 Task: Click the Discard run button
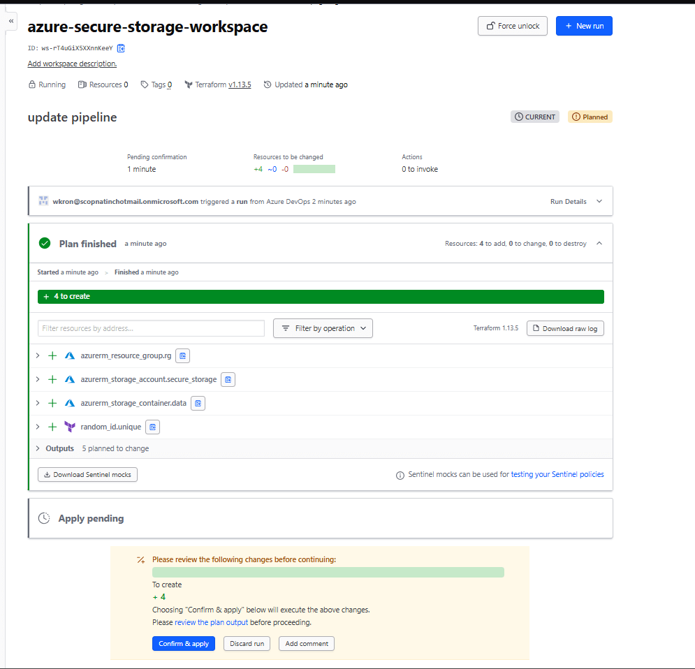tap(248, 644)
